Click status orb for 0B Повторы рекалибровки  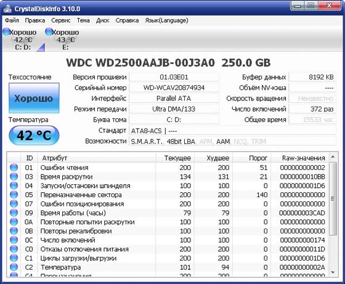[14, 231]
